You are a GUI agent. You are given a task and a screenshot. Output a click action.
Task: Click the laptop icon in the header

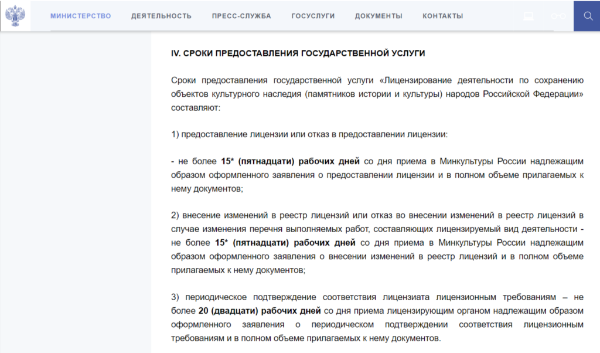point(529,16)
